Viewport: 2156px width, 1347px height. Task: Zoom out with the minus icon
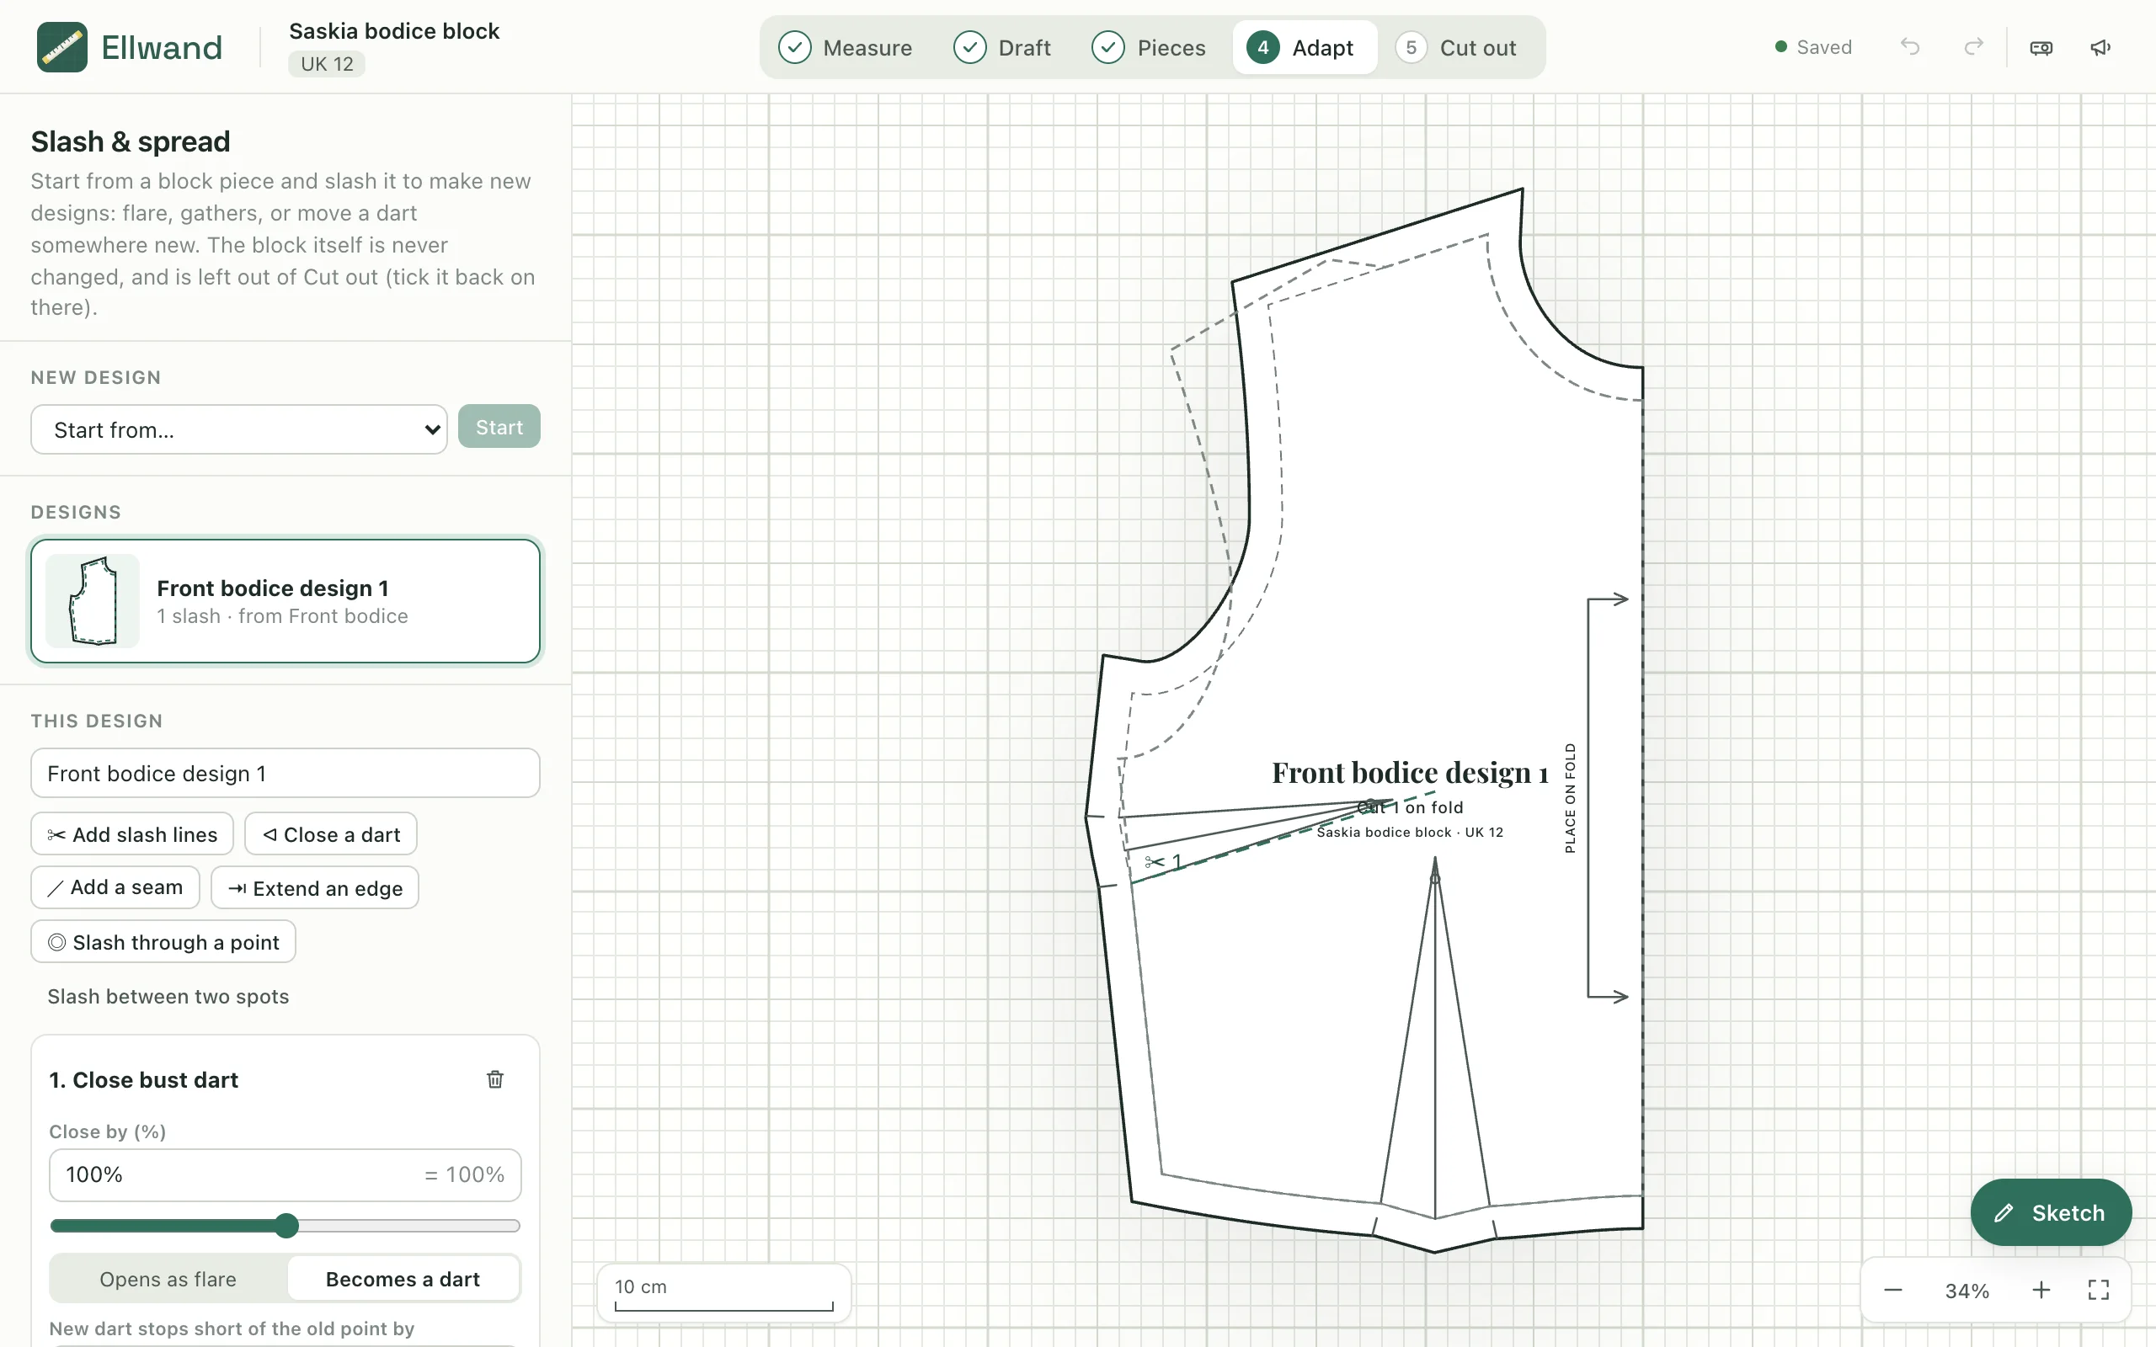point(1893,1290)
